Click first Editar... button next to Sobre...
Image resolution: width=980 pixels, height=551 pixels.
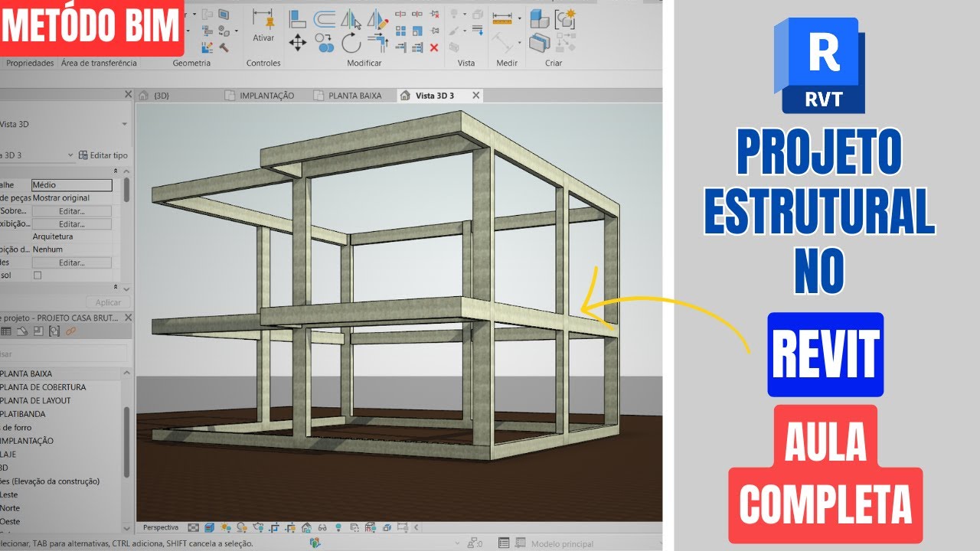[x=71, y=211]
